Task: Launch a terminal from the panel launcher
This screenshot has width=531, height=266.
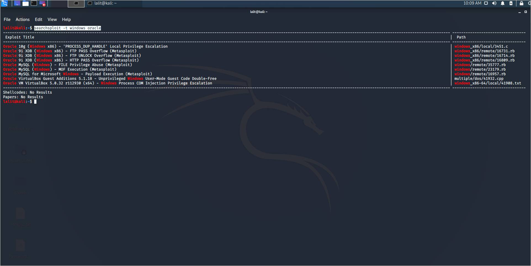Action: tap(34, 4)
